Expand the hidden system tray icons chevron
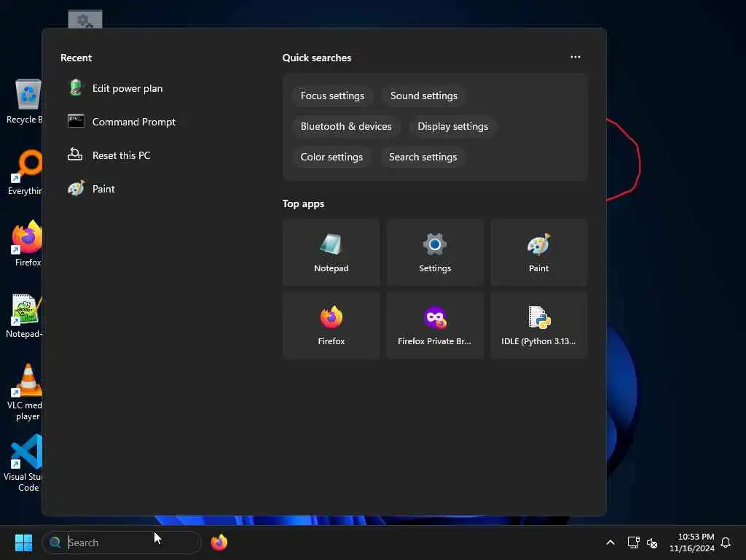The image size is (746, 560). (x=610, y=542)
